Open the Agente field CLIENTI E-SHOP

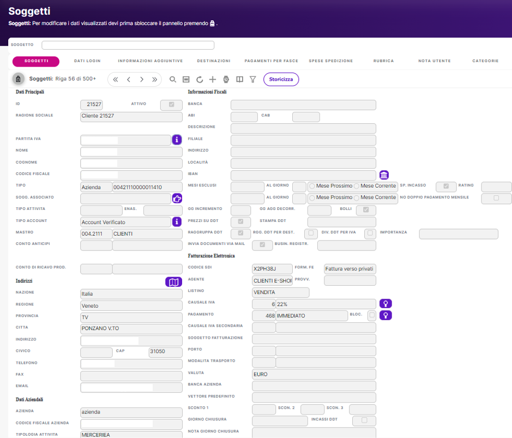pos(272,280)
